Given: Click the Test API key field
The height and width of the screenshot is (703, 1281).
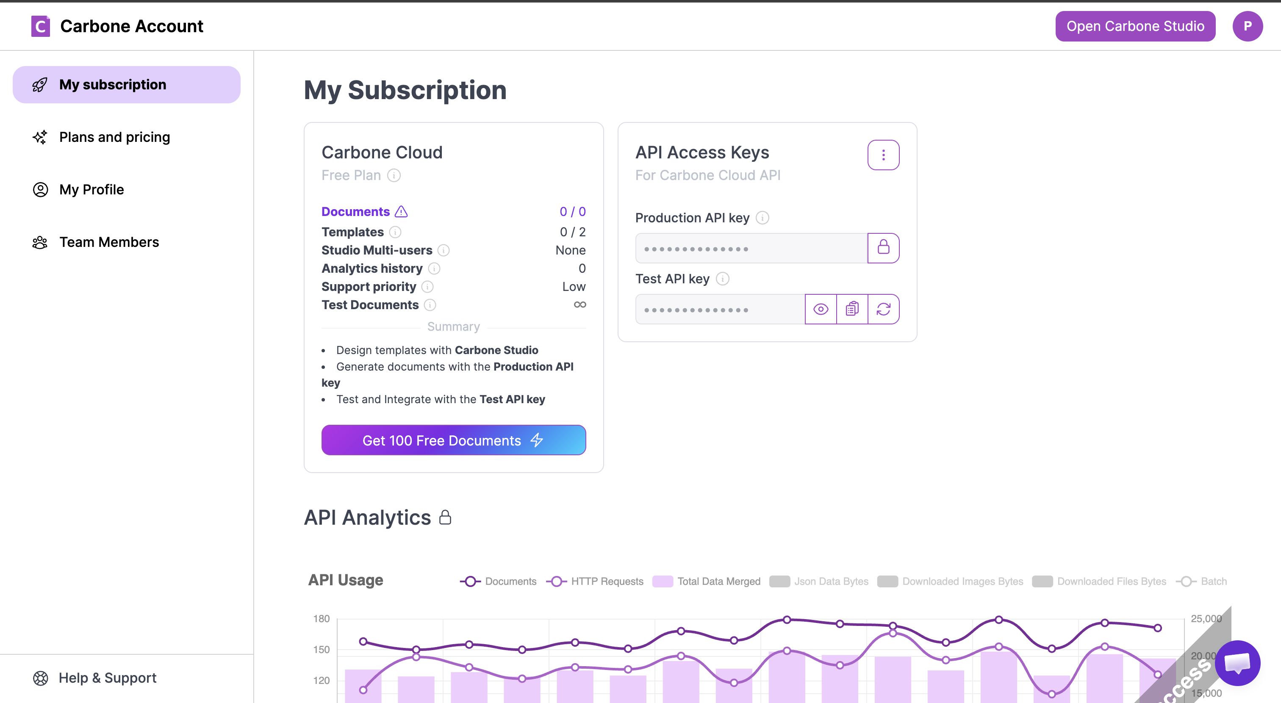Looking at the screenshot, I should 720,309.
